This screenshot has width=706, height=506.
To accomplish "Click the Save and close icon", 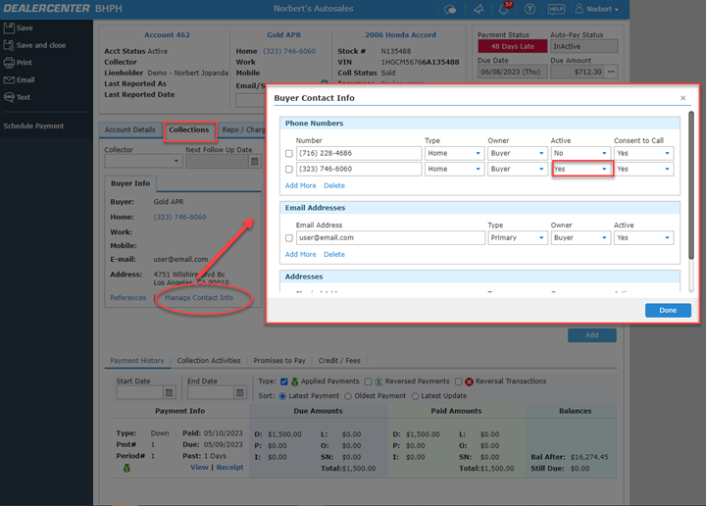I will (x=9, y=45).
